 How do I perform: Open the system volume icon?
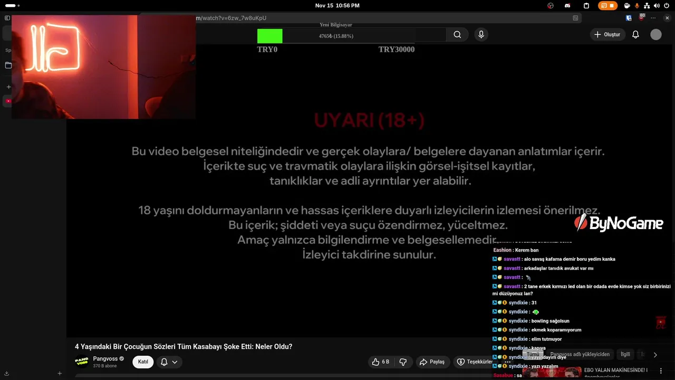click(657, 6)
